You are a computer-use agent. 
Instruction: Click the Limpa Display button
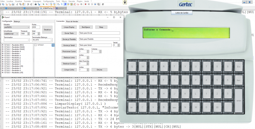pyautogui.click(x=69, y=27)
